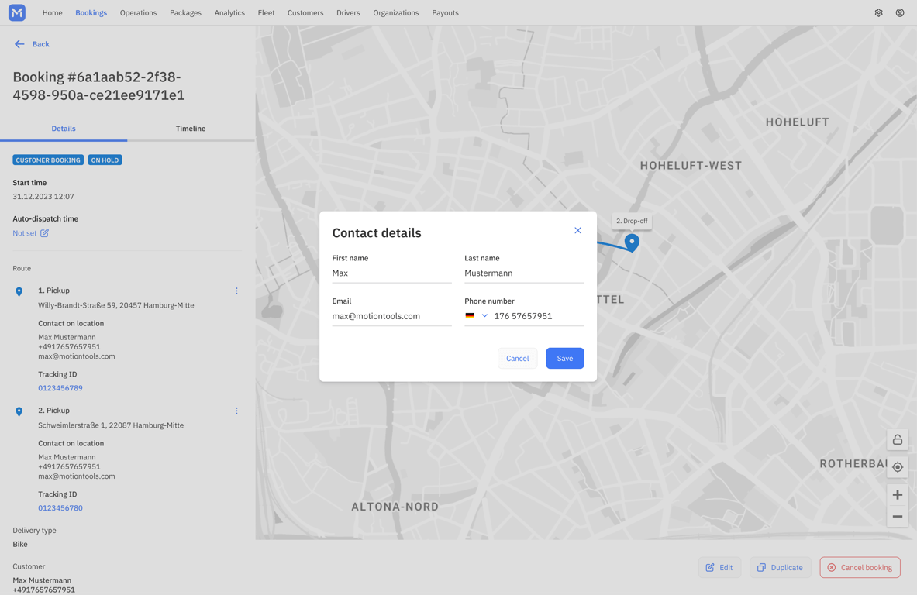Go to Home in navigation
The height and width of the screenshot is (595, 917).
pos(52,13)
